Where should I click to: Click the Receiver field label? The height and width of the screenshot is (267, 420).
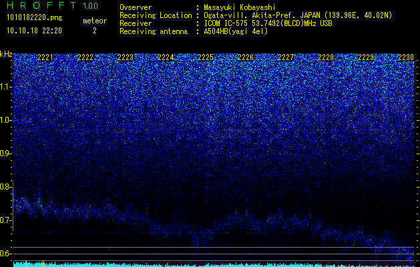tap(136, 23)
